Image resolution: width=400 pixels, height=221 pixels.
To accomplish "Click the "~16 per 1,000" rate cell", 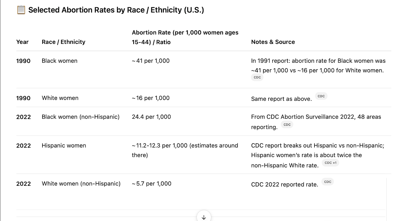I will click(x=151, y=98).
